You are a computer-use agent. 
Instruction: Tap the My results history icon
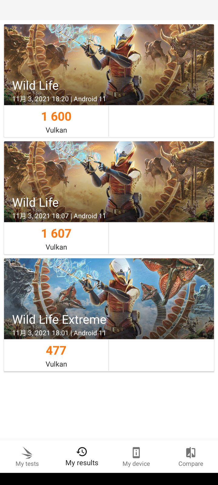[82, 452]
